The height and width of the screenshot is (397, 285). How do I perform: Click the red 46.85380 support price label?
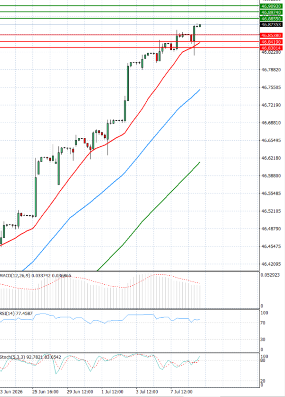[x=271, y=36]
